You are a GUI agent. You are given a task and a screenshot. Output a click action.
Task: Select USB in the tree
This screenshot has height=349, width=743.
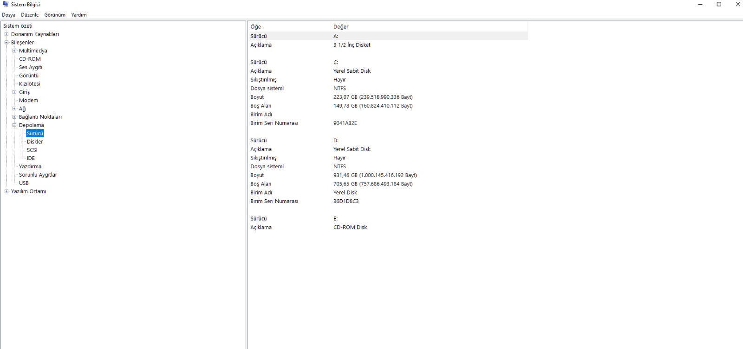point(24,183)
